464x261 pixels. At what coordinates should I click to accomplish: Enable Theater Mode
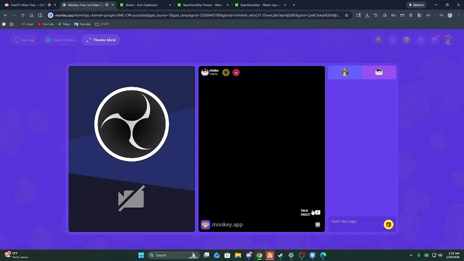click(x=101, y=40)
